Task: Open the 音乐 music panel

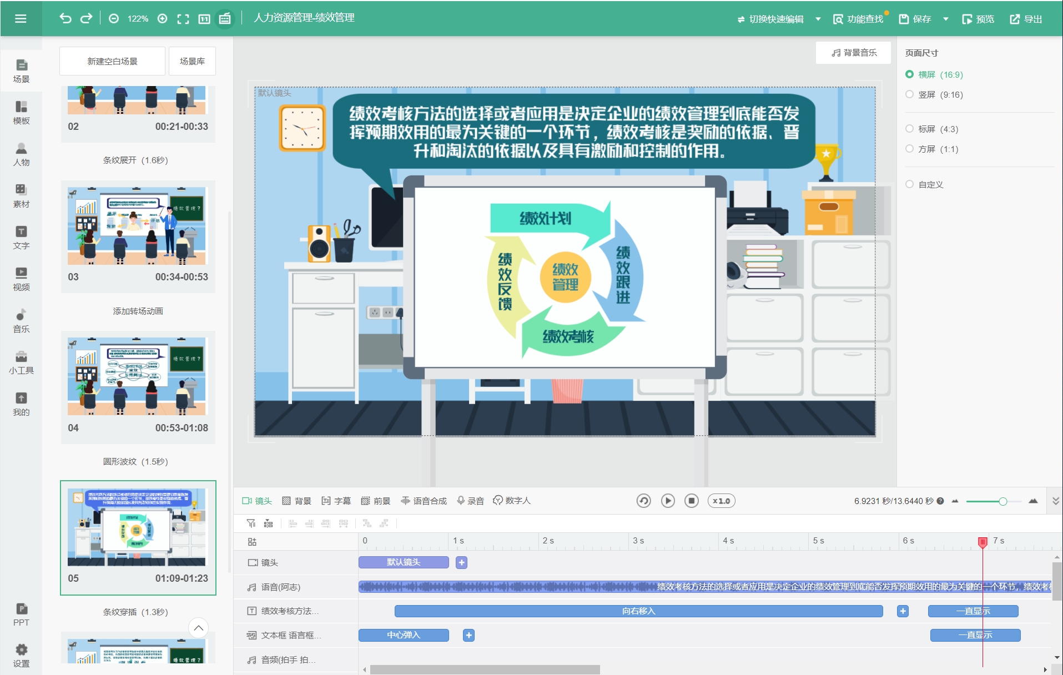Action: point(21,321)
